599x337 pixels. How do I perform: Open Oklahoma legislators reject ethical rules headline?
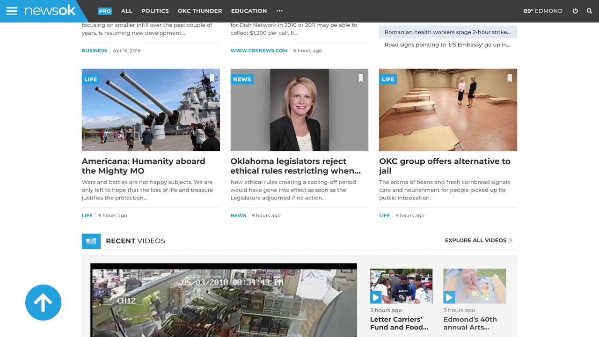296,166
